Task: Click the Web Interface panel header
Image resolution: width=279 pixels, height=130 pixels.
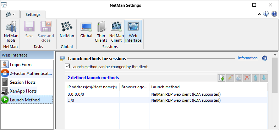Action: coord(27,55)
